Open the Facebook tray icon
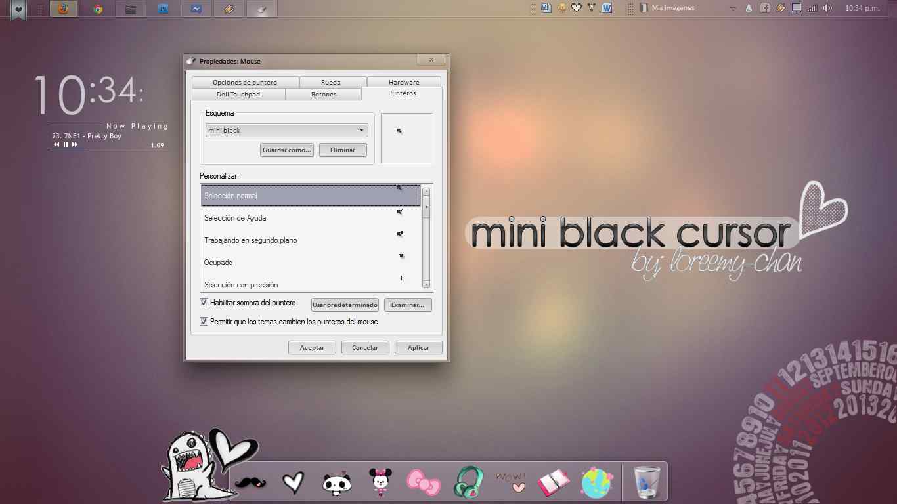897x504 pixels. tap(765, 8)
